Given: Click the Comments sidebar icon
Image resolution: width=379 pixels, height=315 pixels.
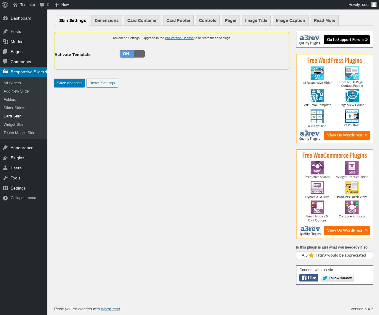Looking at the screenshot, I should pos(5,62).
